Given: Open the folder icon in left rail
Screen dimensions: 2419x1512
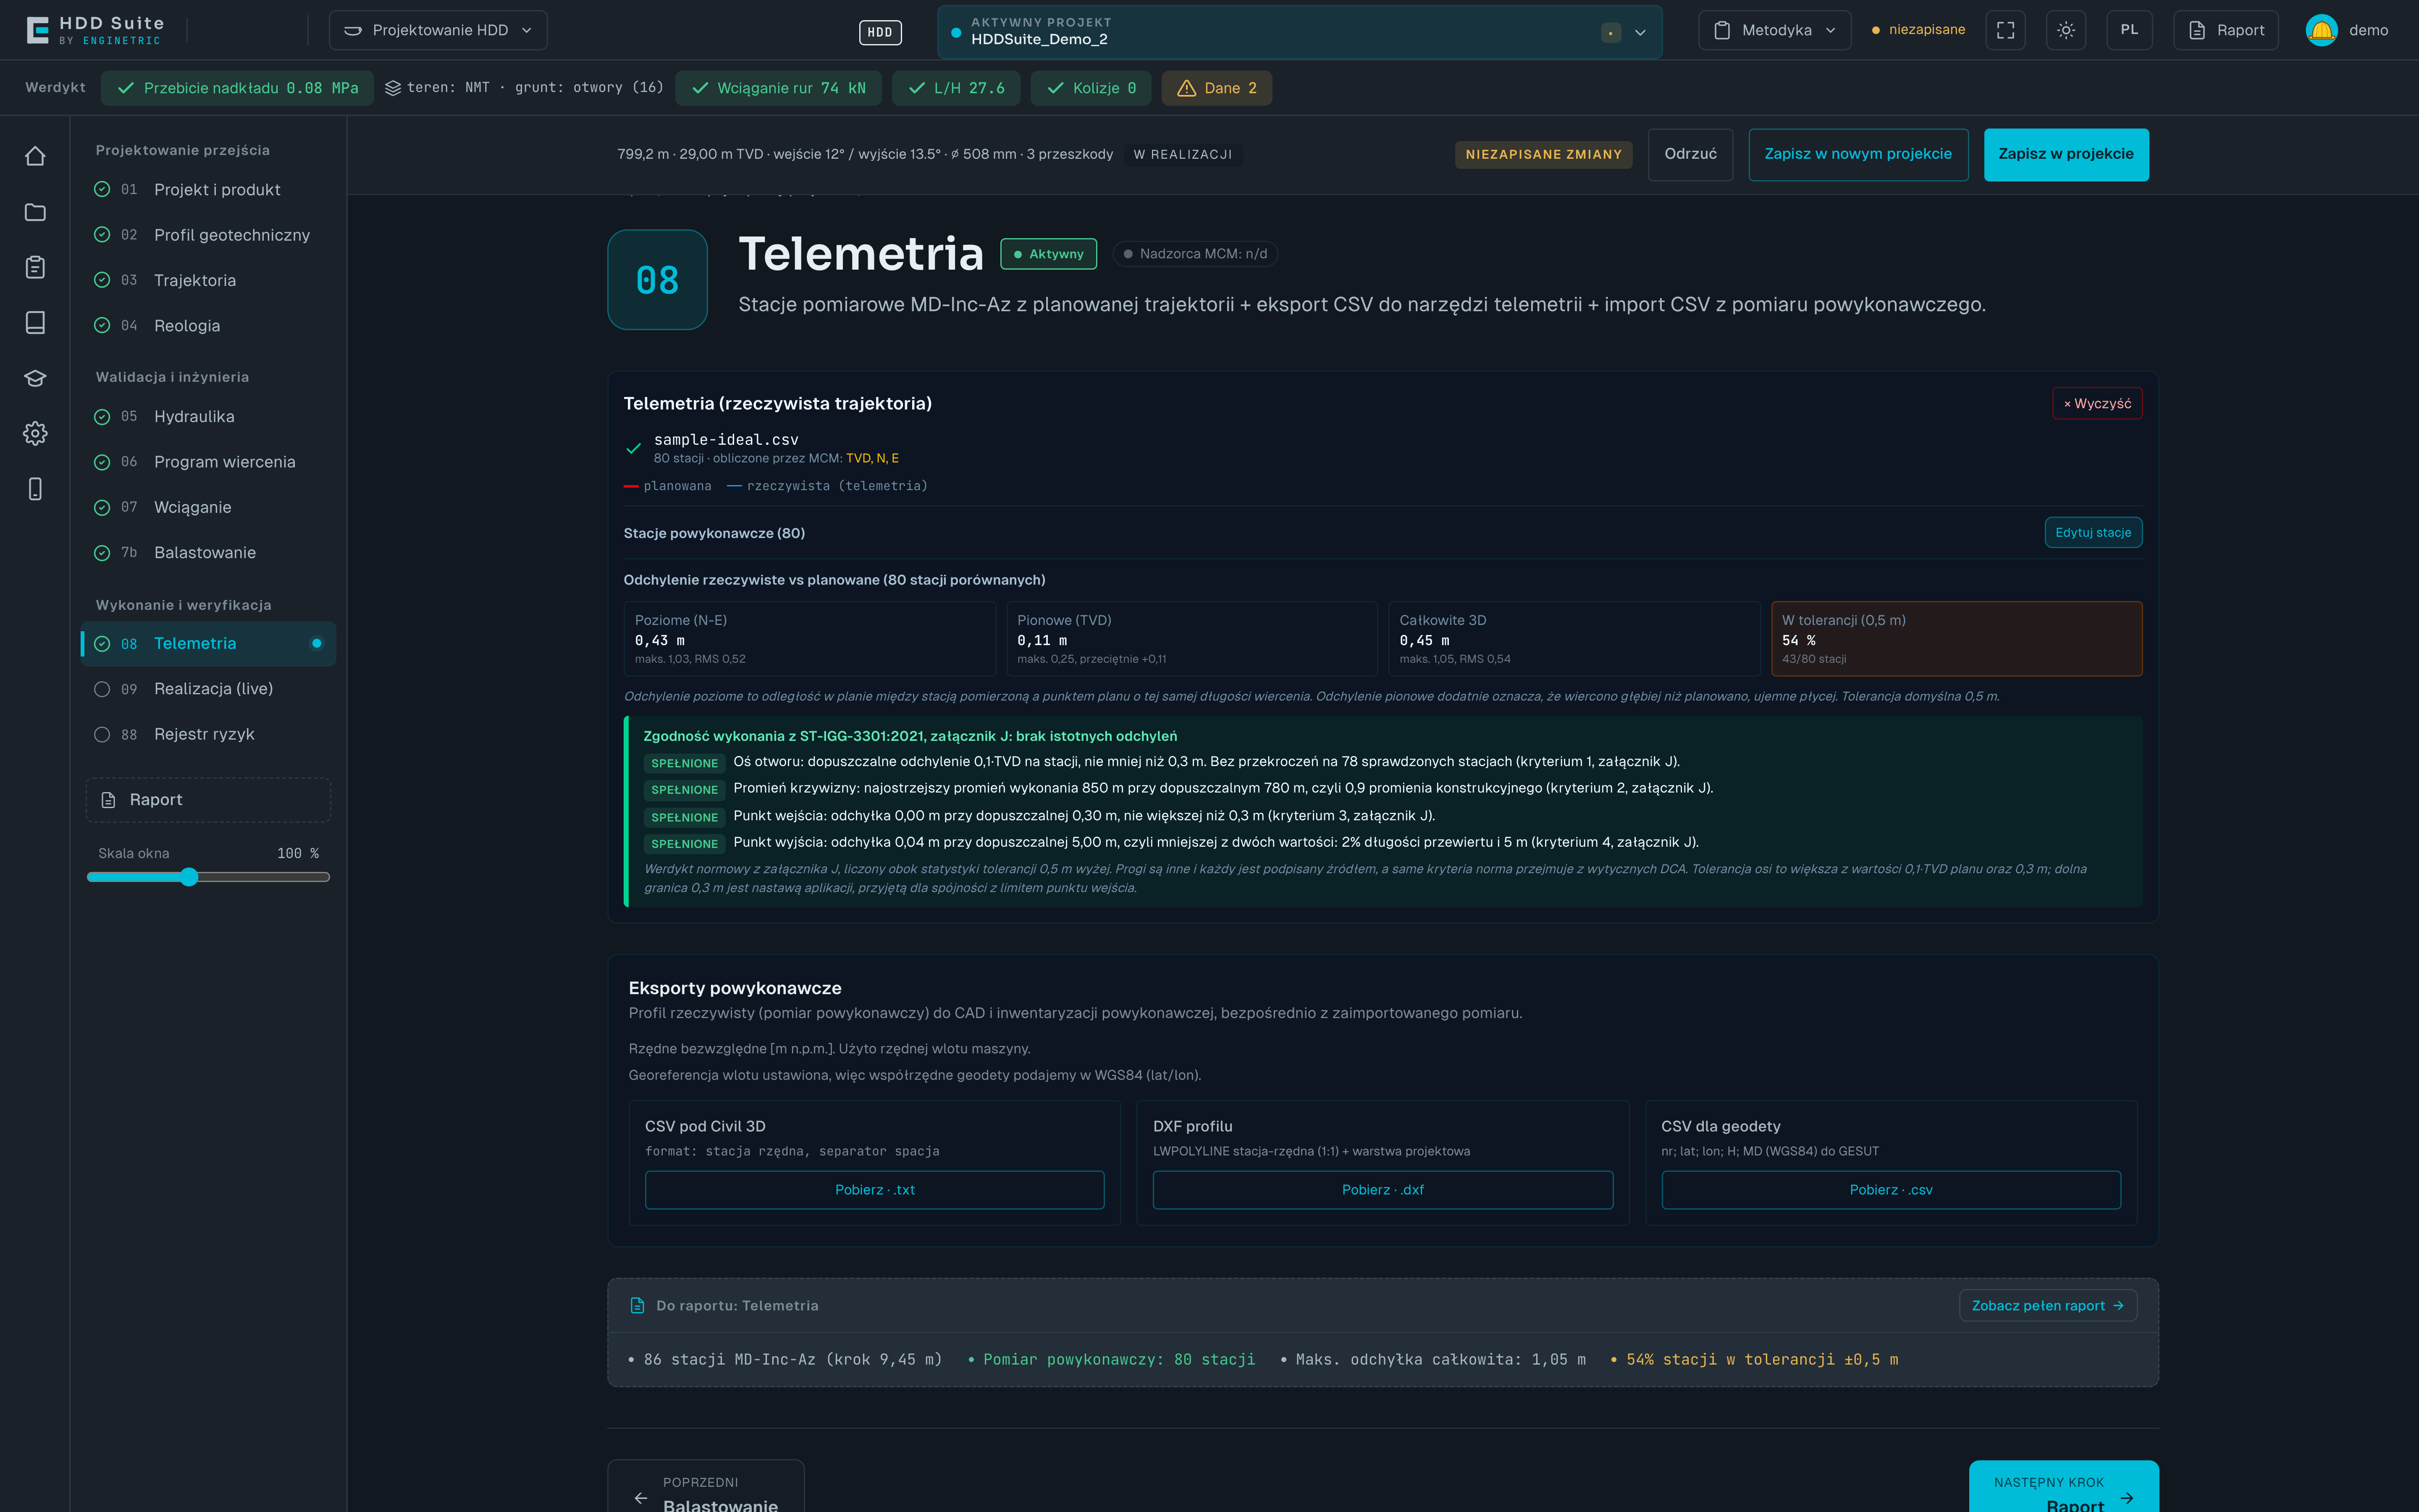Looking at the screenshot, I should (x=35, y=212).
